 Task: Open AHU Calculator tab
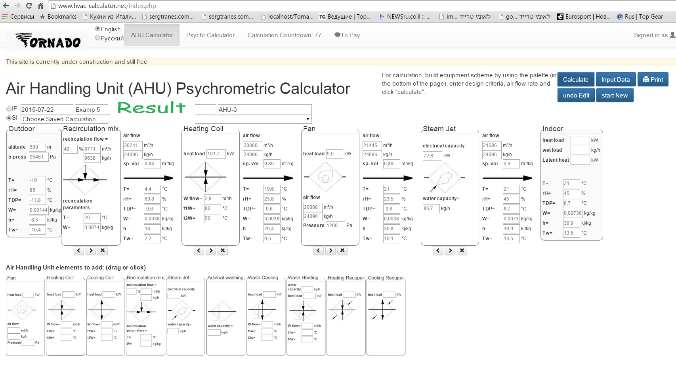152,35
